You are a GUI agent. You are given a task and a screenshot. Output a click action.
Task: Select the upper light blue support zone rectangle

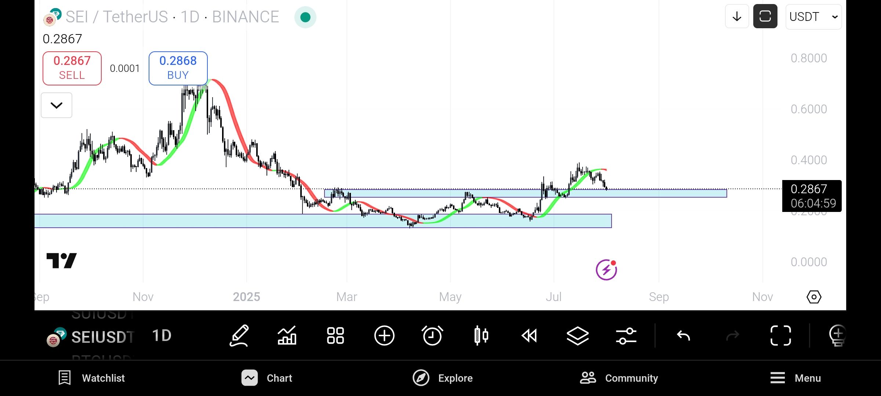click(x=526, y=193)
